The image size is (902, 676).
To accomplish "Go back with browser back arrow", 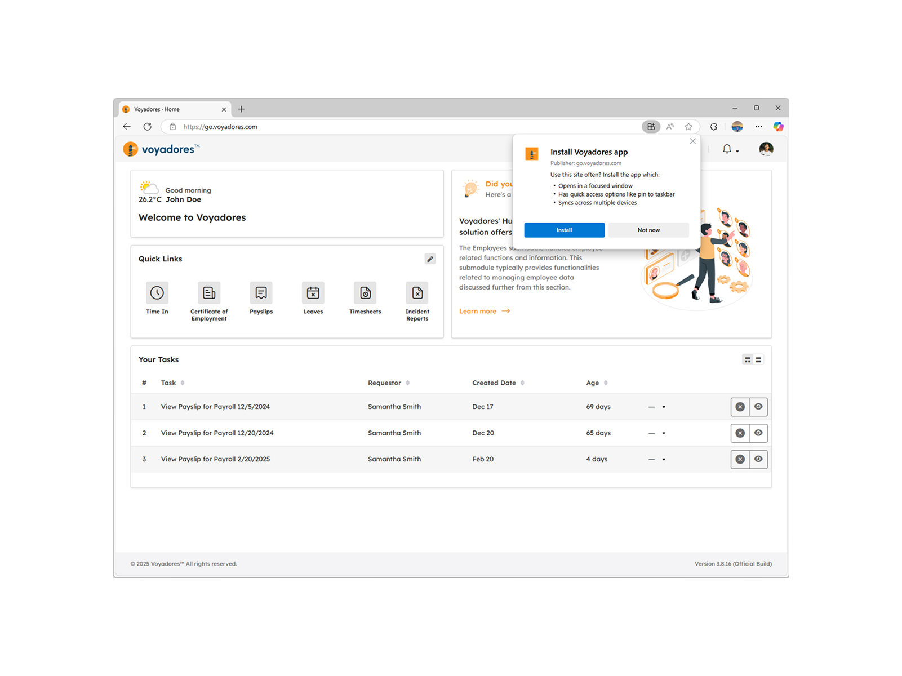I will [x=127, y=127].
